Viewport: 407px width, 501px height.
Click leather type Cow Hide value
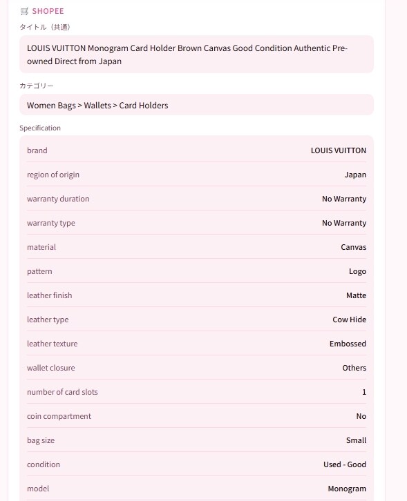(x=349, y=320)
